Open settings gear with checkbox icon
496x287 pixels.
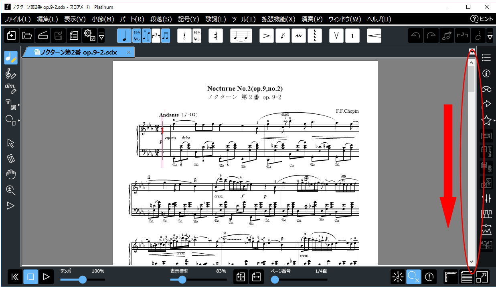[89, 36]
